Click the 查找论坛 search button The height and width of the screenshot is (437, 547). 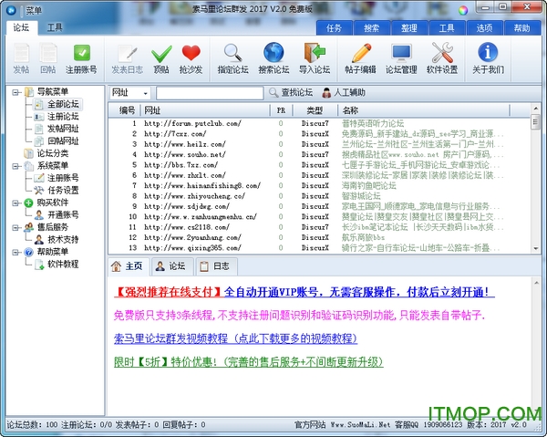click(290, 93)
